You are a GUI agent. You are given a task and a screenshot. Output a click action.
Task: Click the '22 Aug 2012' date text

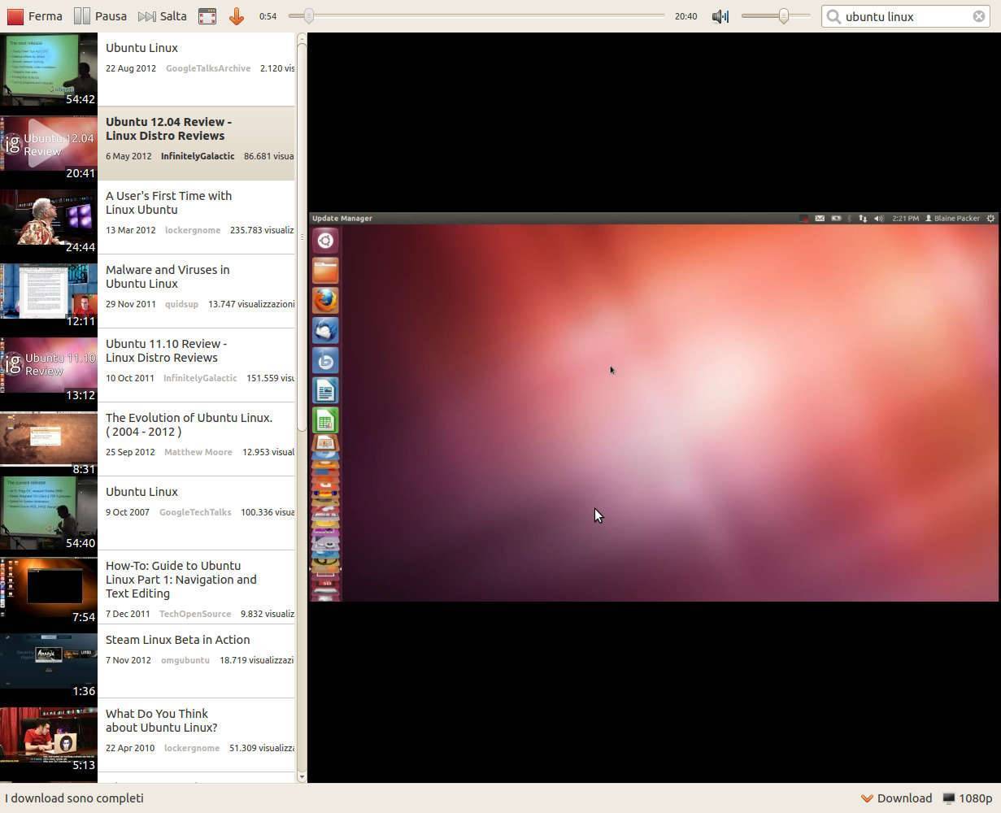click(x=131, y=68)
